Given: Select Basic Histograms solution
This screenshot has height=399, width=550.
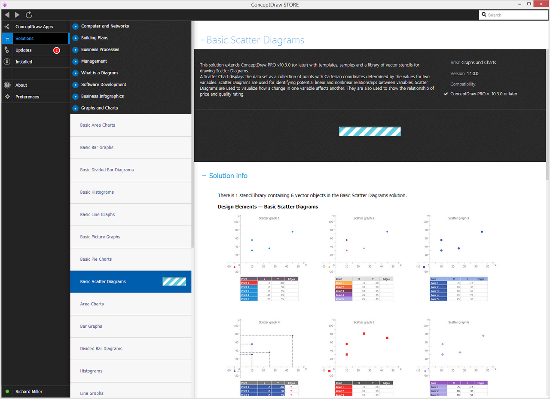Looking at the screenshot, I should point(131,192).
